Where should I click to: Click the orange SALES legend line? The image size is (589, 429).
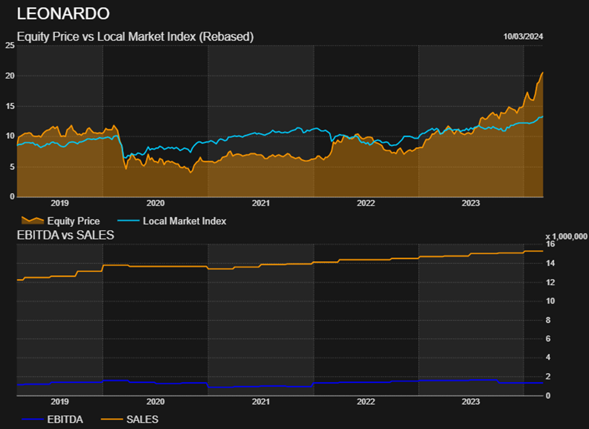click(x=112, y=419)
